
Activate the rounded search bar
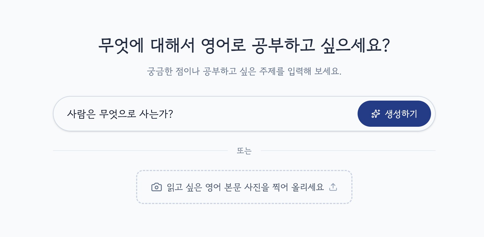click(199, 113)
